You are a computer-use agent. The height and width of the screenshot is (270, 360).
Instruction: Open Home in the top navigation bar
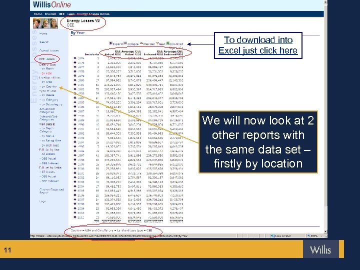click(38, 14)
